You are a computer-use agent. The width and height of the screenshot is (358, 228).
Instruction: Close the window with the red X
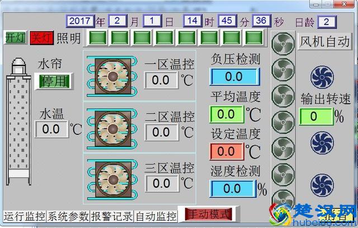pos(345,4)
